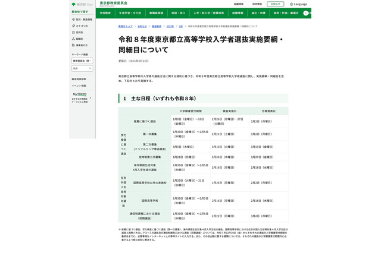Viewport: 381px width, 253px height.
Task: Open 報道発表検索 sidebar link
Action: click(x=79, y=79)
